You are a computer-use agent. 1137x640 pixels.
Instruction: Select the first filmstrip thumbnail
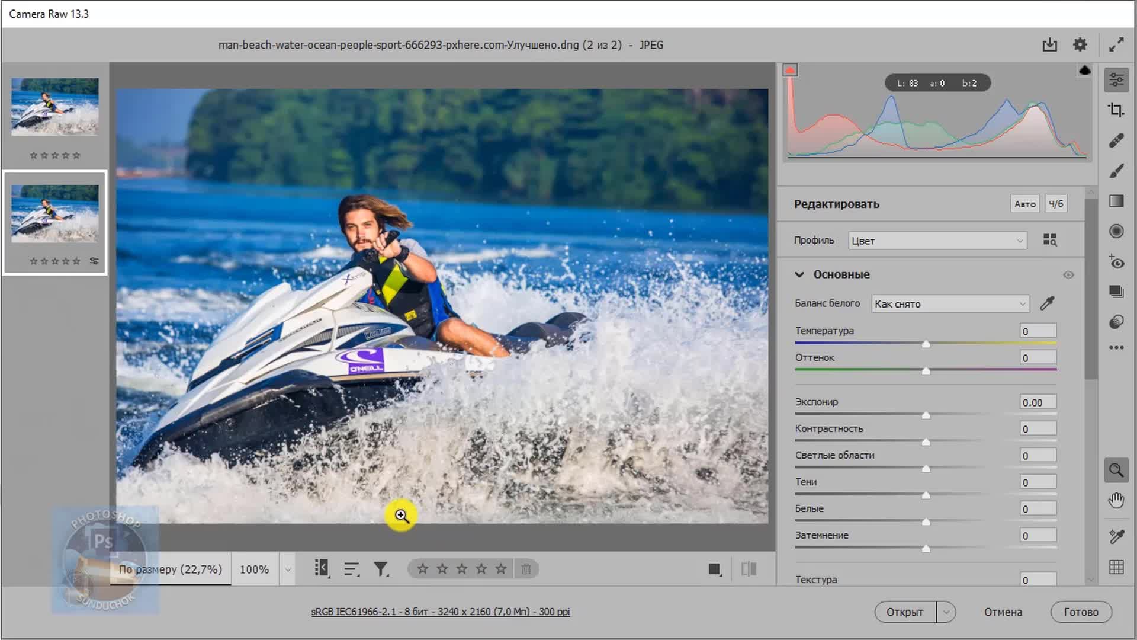(x=55, y=107)
